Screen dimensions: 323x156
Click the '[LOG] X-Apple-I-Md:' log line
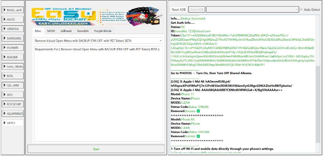[227, 90]
